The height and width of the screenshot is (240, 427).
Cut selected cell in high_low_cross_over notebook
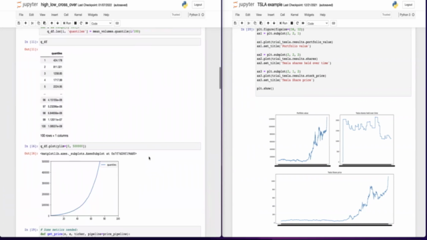33,23
